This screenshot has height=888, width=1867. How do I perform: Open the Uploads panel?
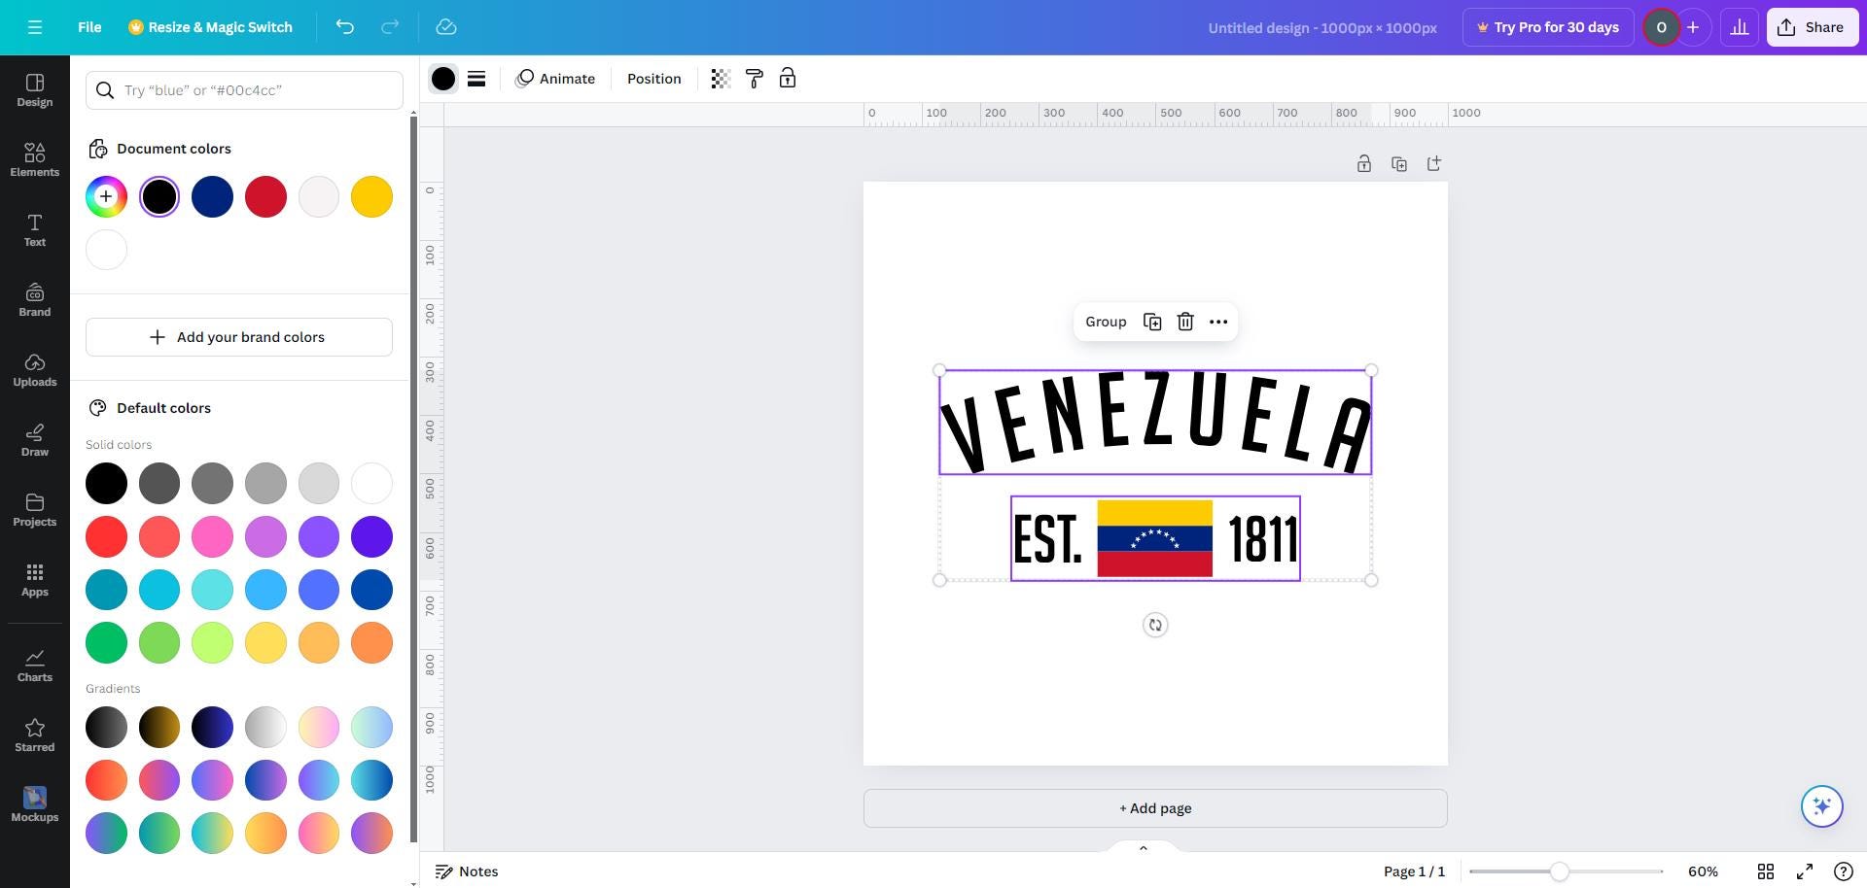point(34,370)
